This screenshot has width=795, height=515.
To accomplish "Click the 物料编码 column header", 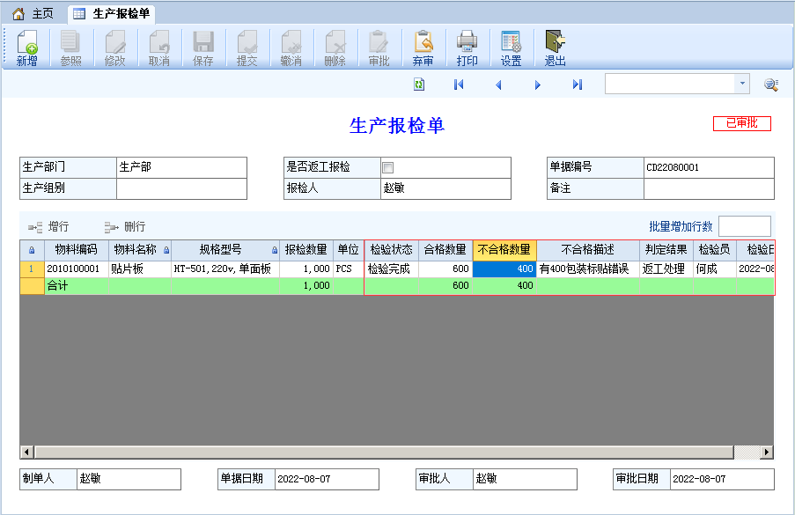I will tap(76, 250).
